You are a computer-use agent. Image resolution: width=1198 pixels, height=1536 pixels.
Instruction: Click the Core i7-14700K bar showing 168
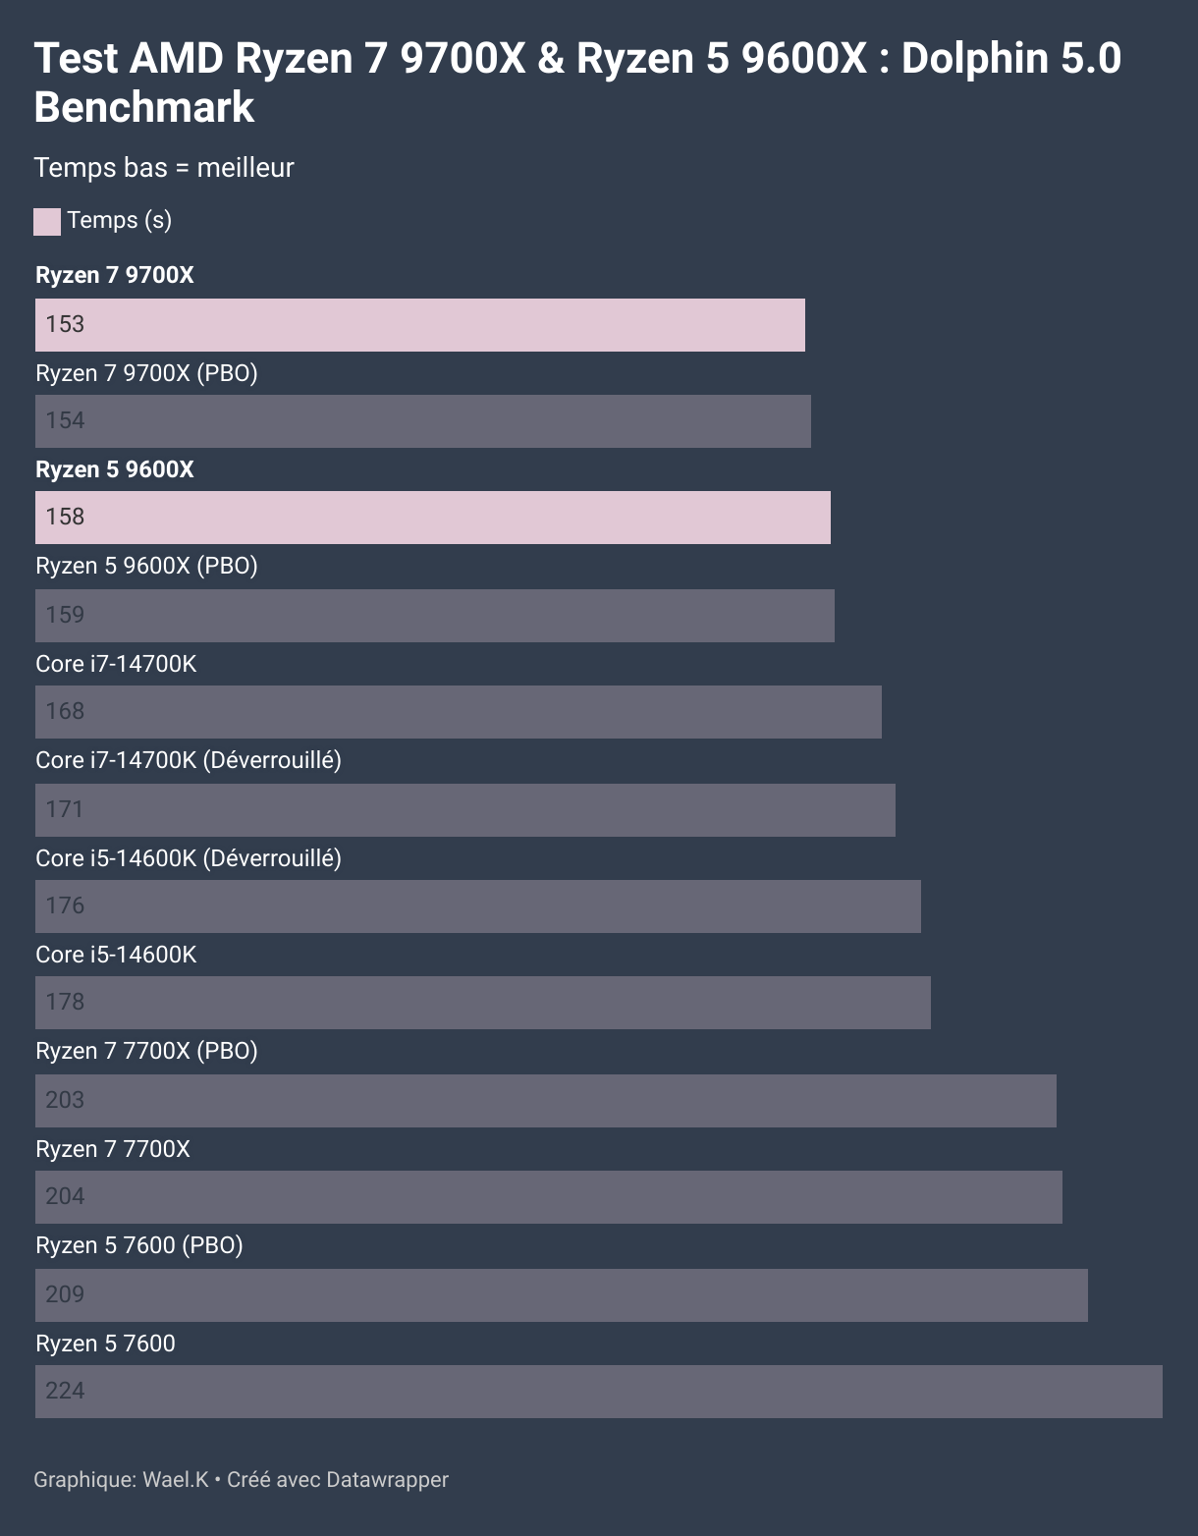(459, 712)
